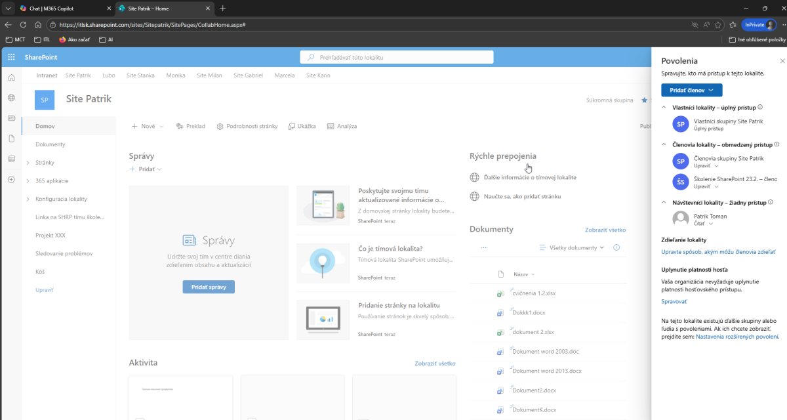Open My sites globe icon in app bar
The width and height of the screenshot is (787, 420).
[x=11, y=98]
